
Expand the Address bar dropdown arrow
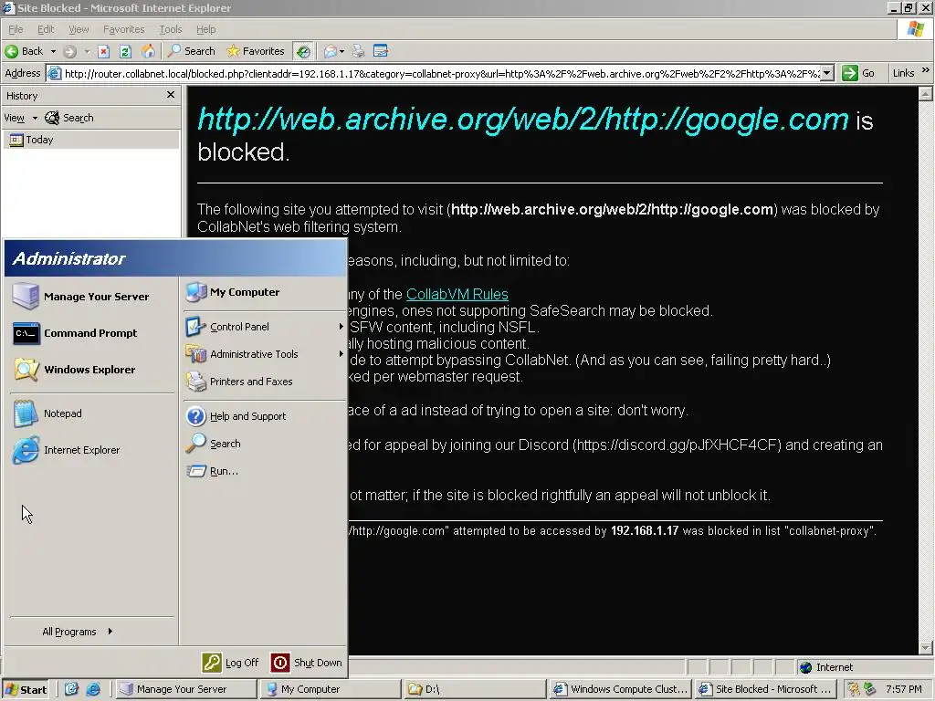(x=827, y=73)
